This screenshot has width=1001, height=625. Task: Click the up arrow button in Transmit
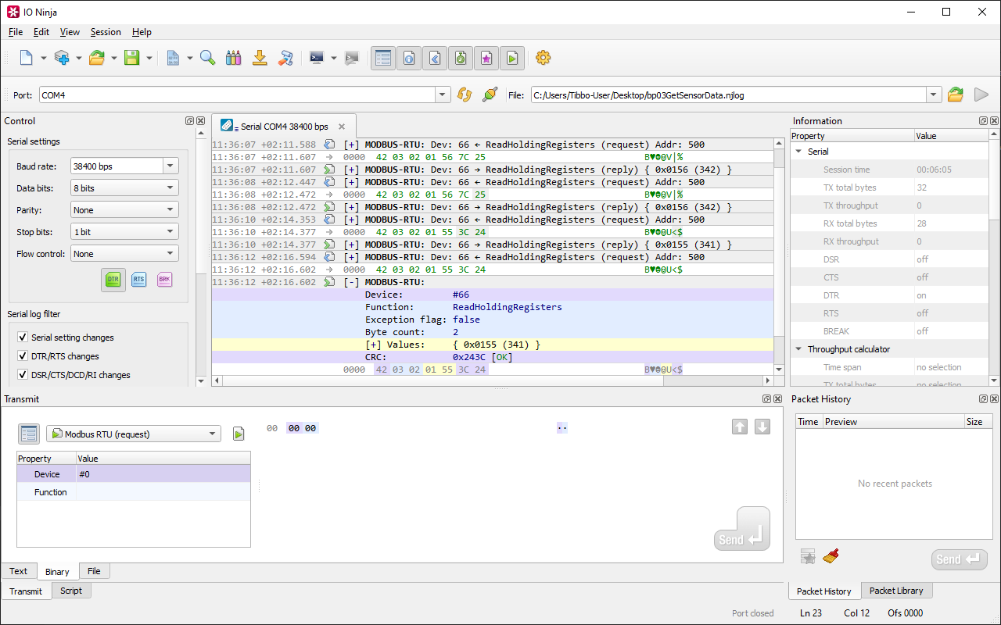click(x=740, y=427)
